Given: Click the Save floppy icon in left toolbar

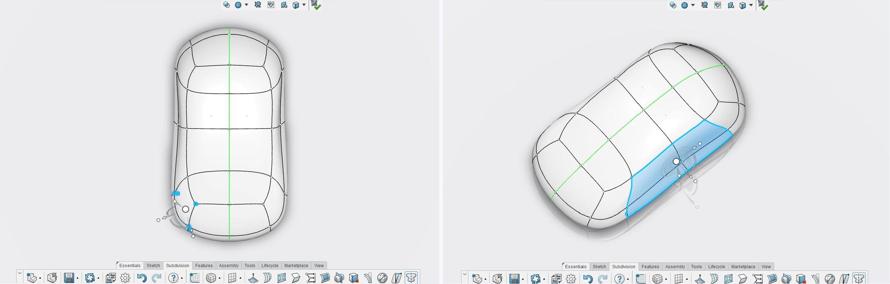Looking at the screenshot, I should pyautogui.click(x=69, y=278).
